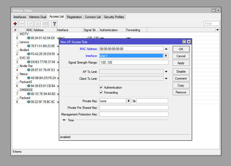The height and width of the screenshot is (166, 231).
Task: Open the column list dropdown arrow
Action: [x=218, y=30]
